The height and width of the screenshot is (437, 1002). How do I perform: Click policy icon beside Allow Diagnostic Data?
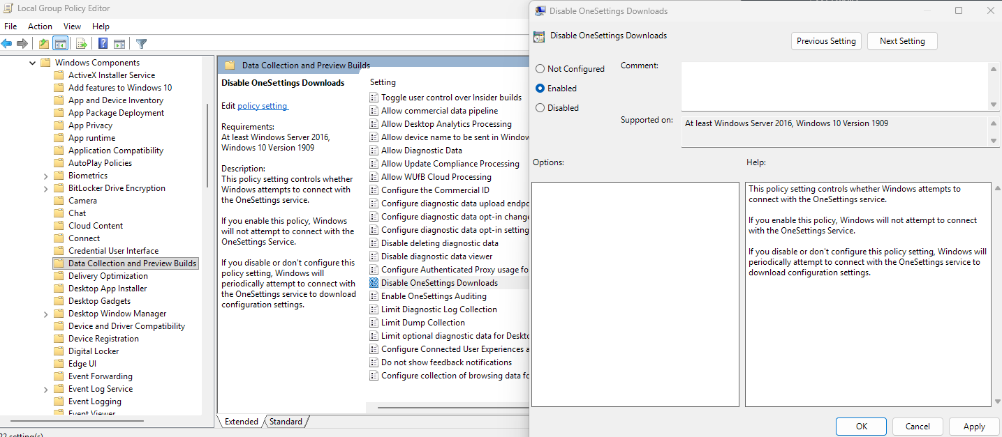click(x=374, y=151)
